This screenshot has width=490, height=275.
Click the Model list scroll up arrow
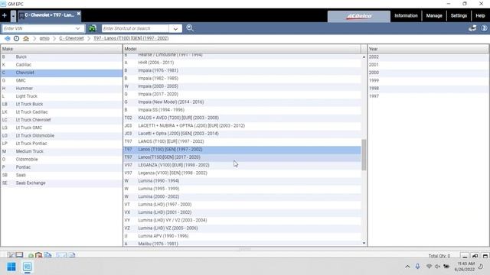click(x=364, y=57)
